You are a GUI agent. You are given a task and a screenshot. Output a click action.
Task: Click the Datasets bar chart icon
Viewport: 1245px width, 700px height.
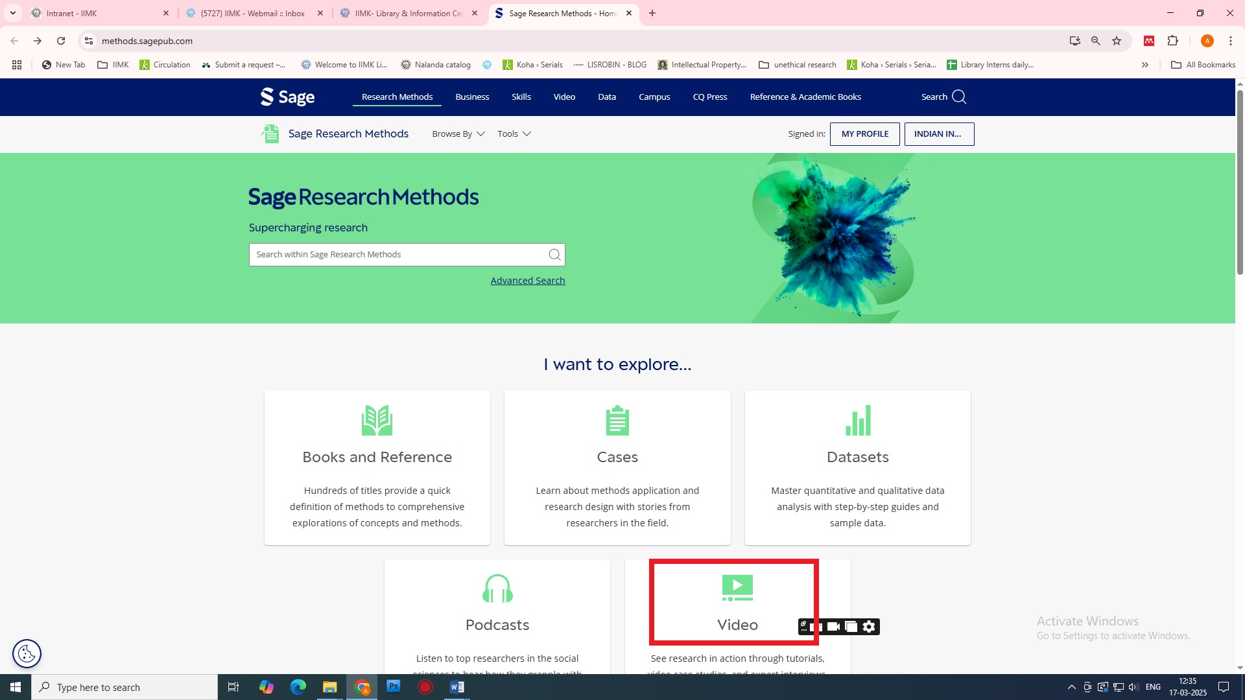(857, 421)
